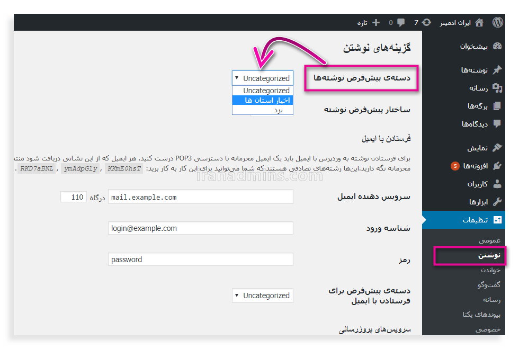Viewport: 519px width, 349px height.
Task: Click the updates refresh icon
Action: coord(427,22)
